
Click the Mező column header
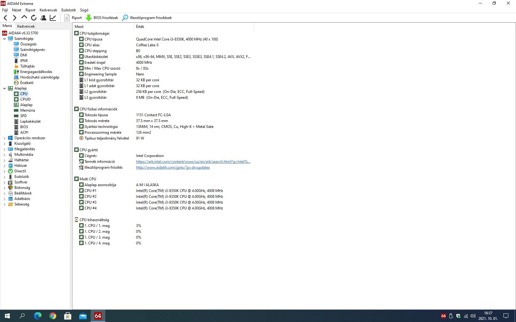(104, 27)
